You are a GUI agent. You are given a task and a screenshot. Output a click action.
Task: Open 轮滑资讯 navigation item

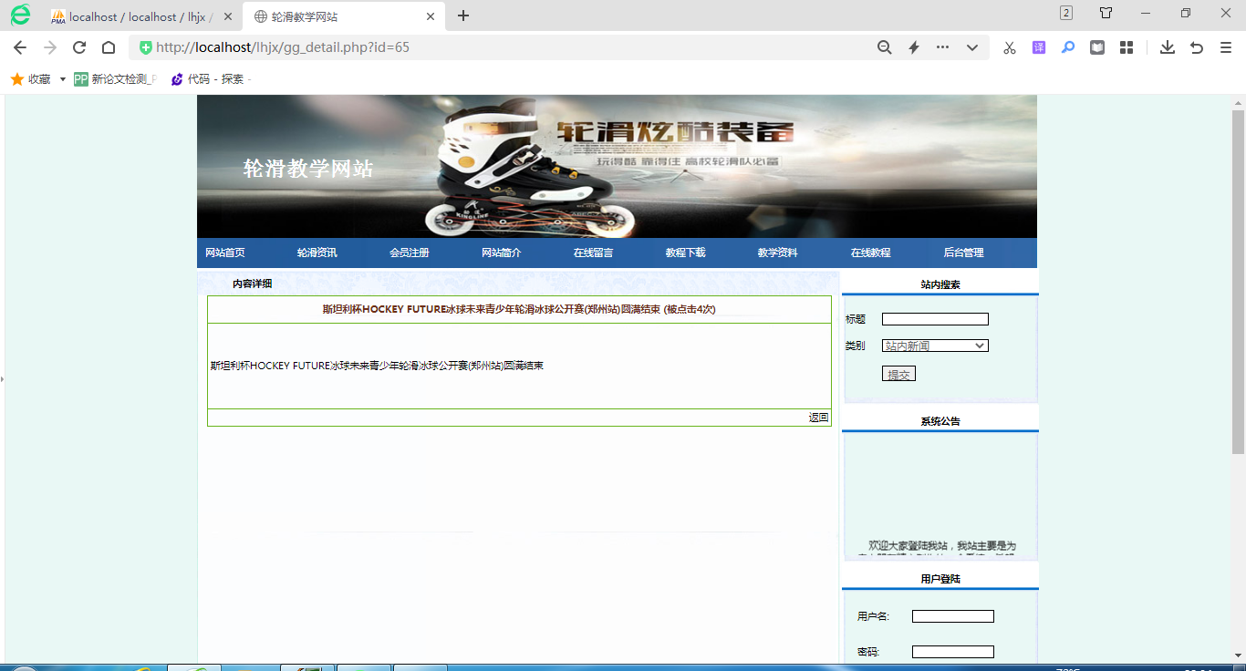pyautogui.click(x=317, y=253)
